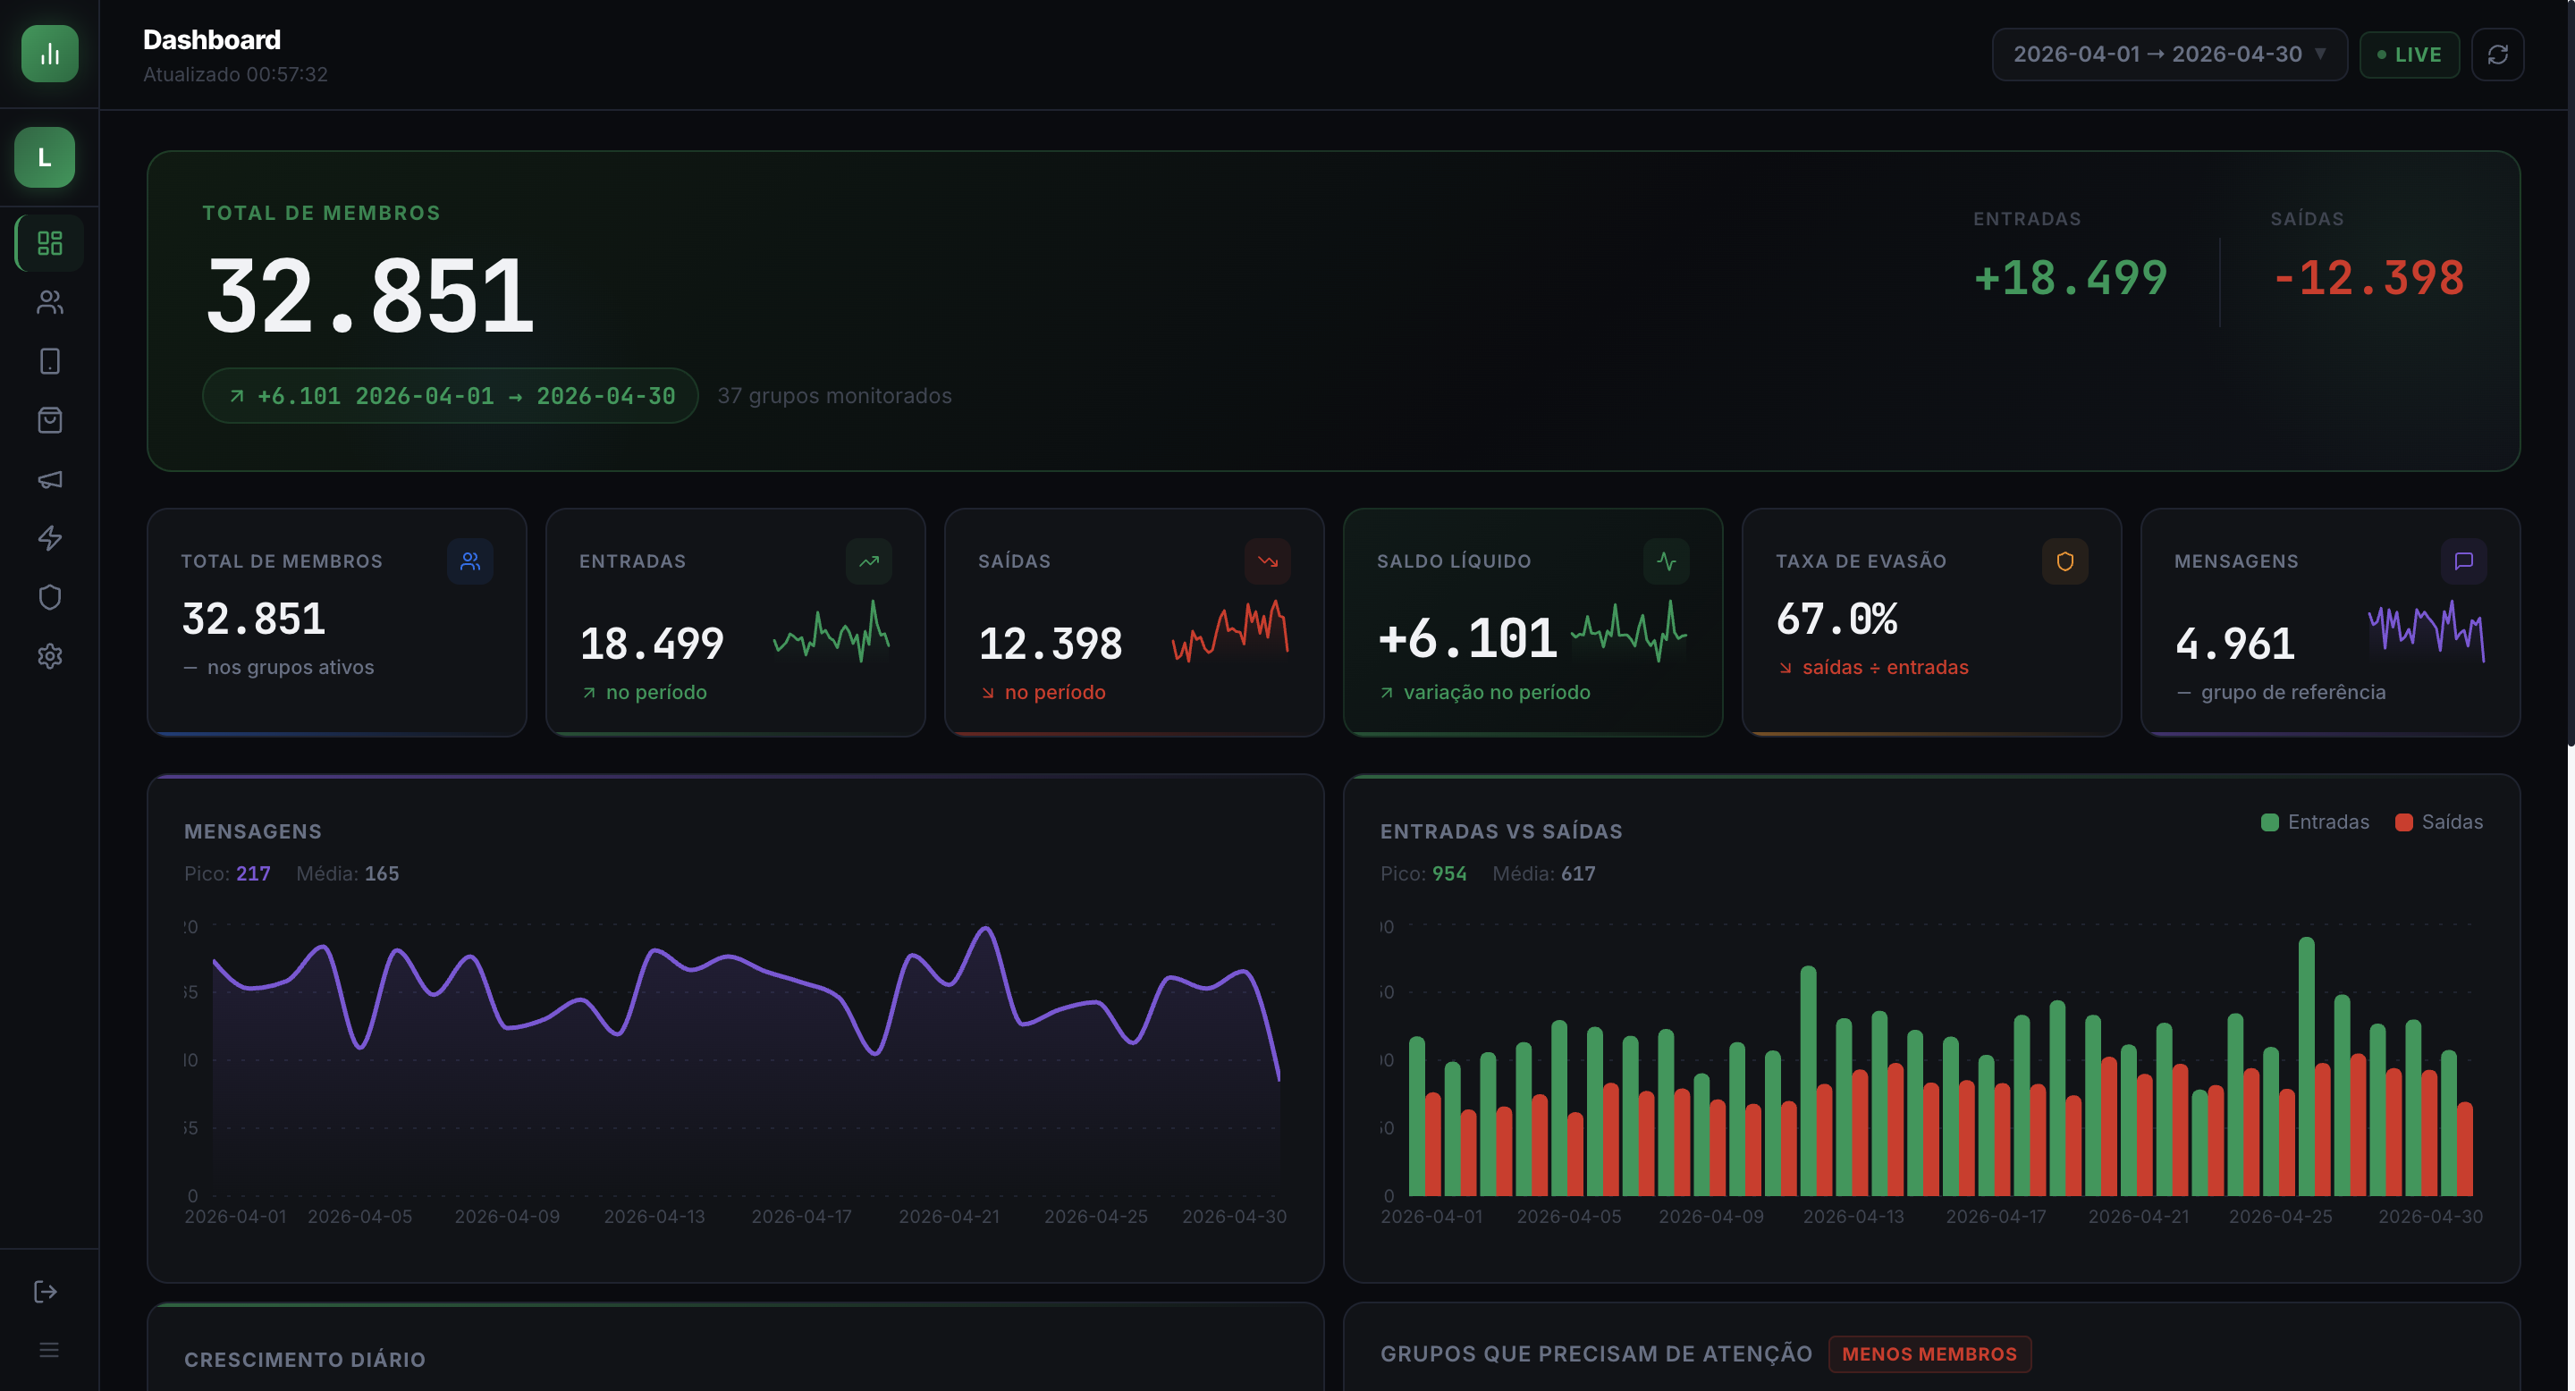Click the Saídas sparkline on the 12.398 card
Image resolution: width=2575 pixels, height=1391 pixels.
(1230, 630)
